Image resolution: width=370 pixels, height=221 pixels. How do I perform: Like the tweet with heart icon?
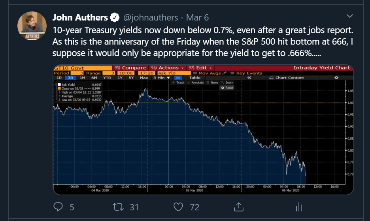(x=179, y=206)
